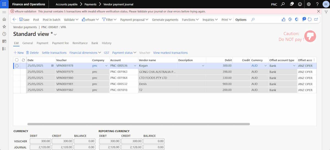Switch to the Remittance tab
This screenshot has width=330, height=150.
pyautogui.click(x=80, y=43)
